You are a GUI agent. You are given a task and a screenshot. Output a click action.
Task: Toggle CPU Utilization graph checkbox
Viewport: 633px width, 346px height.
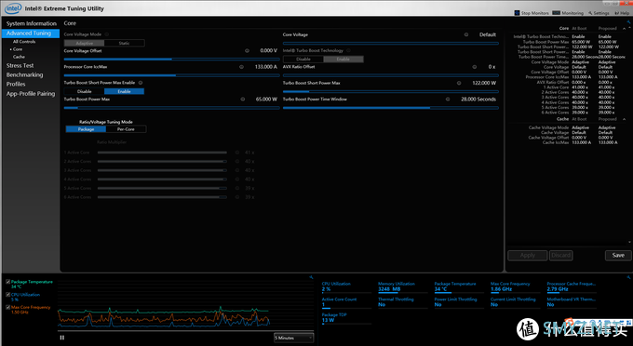point(8,295)
